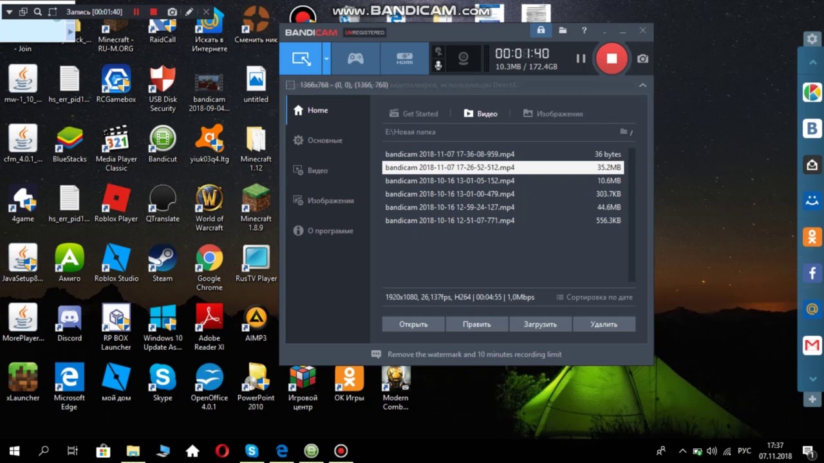The width and height of the screenshot is (824, 463).
Task: Switch Bandicam to game recording mode
Action: click(x=355, y=59)
